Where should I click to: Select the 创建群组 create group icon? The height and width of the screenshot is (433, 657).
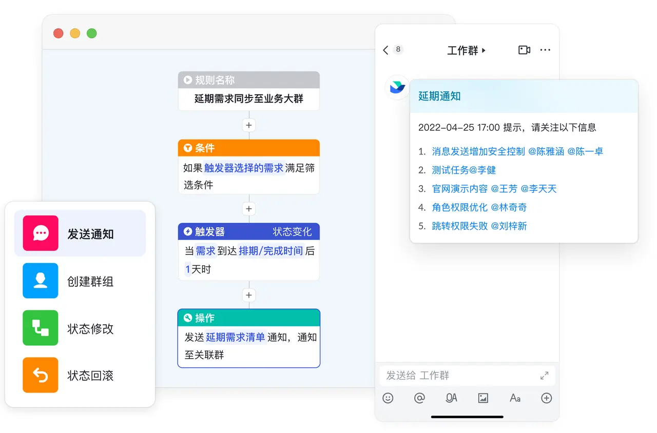[40, 281]
